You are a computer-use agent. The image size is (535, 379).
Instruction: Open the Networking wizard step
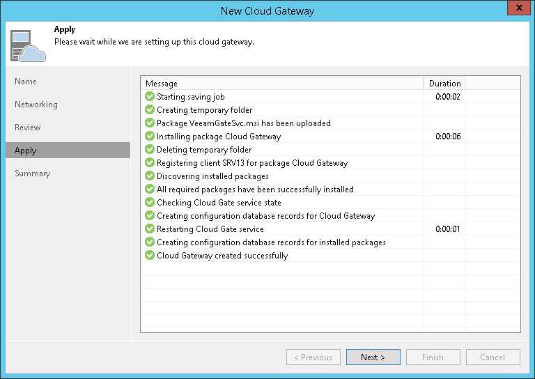pyautogui.click(x=36, y=105)
